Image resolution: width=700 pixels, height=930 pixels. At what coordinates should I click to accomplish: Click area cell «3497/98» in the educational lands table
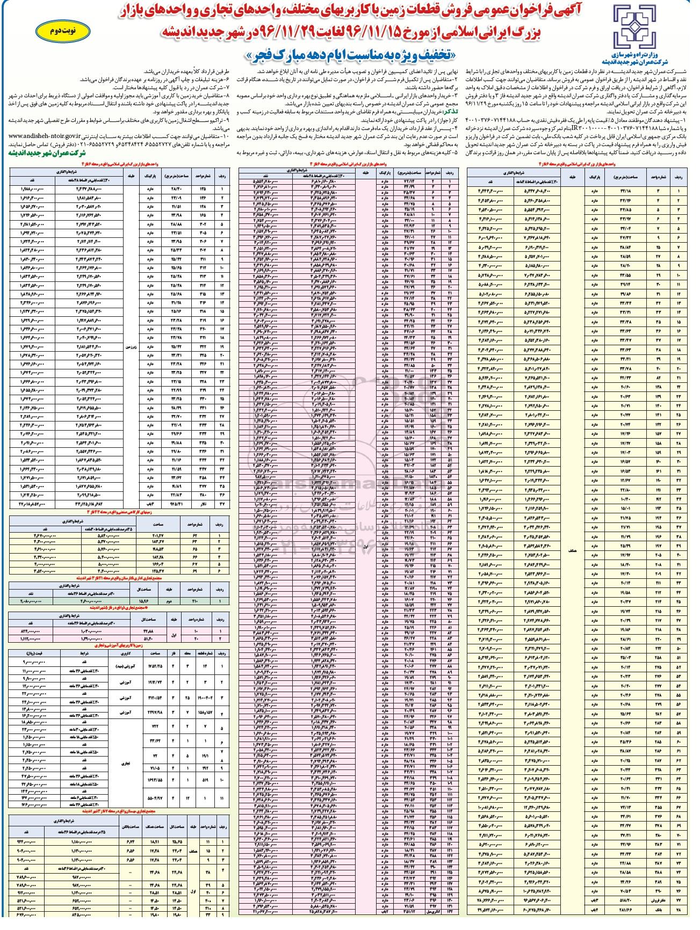[155, 713]
